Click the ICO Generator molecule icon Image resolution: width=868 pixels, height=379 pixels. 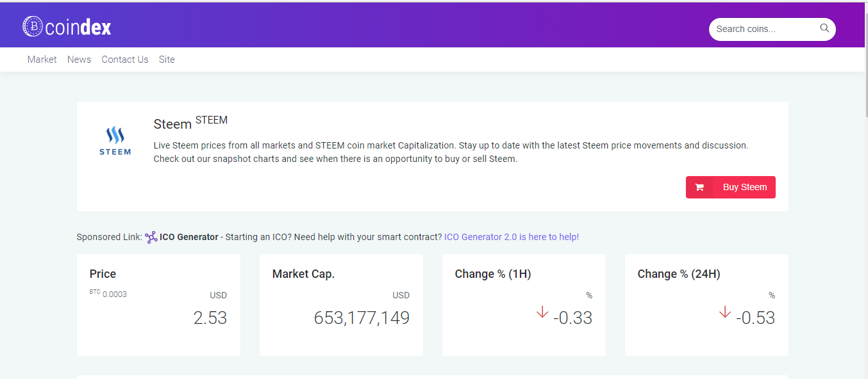point(151,237)
